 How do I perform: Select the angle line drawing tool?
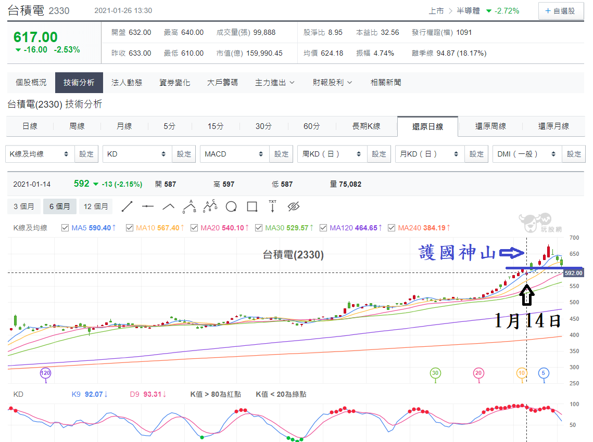coord(168,206)
